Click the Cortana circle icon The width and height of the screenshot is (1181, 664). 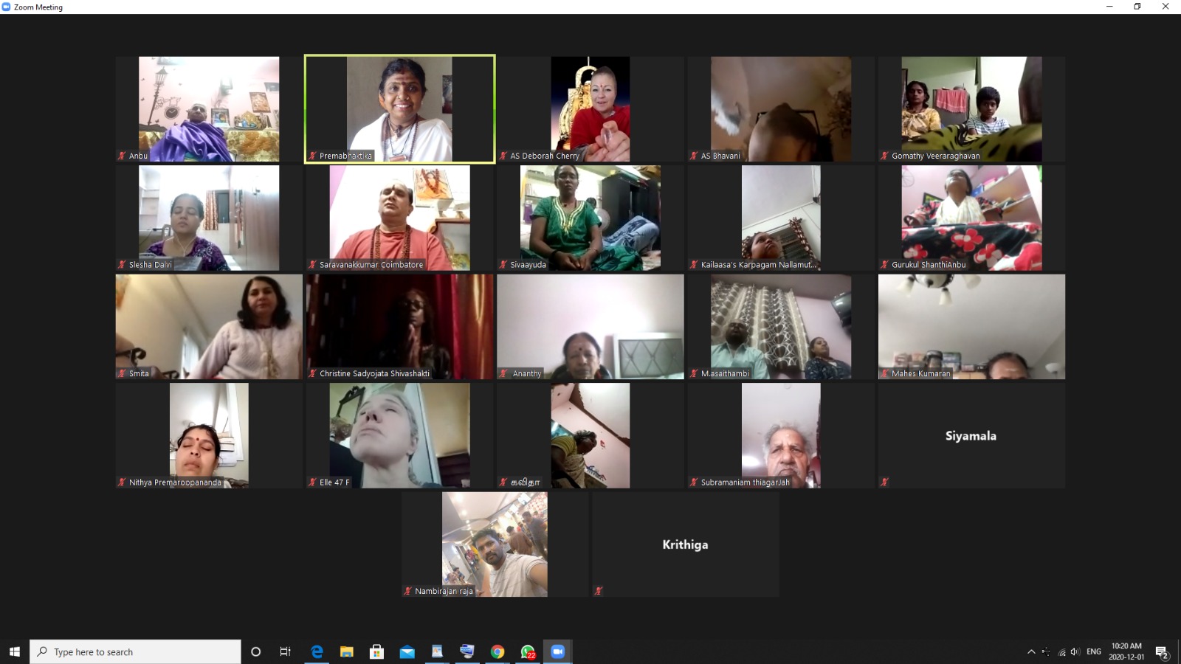(255, 651)
